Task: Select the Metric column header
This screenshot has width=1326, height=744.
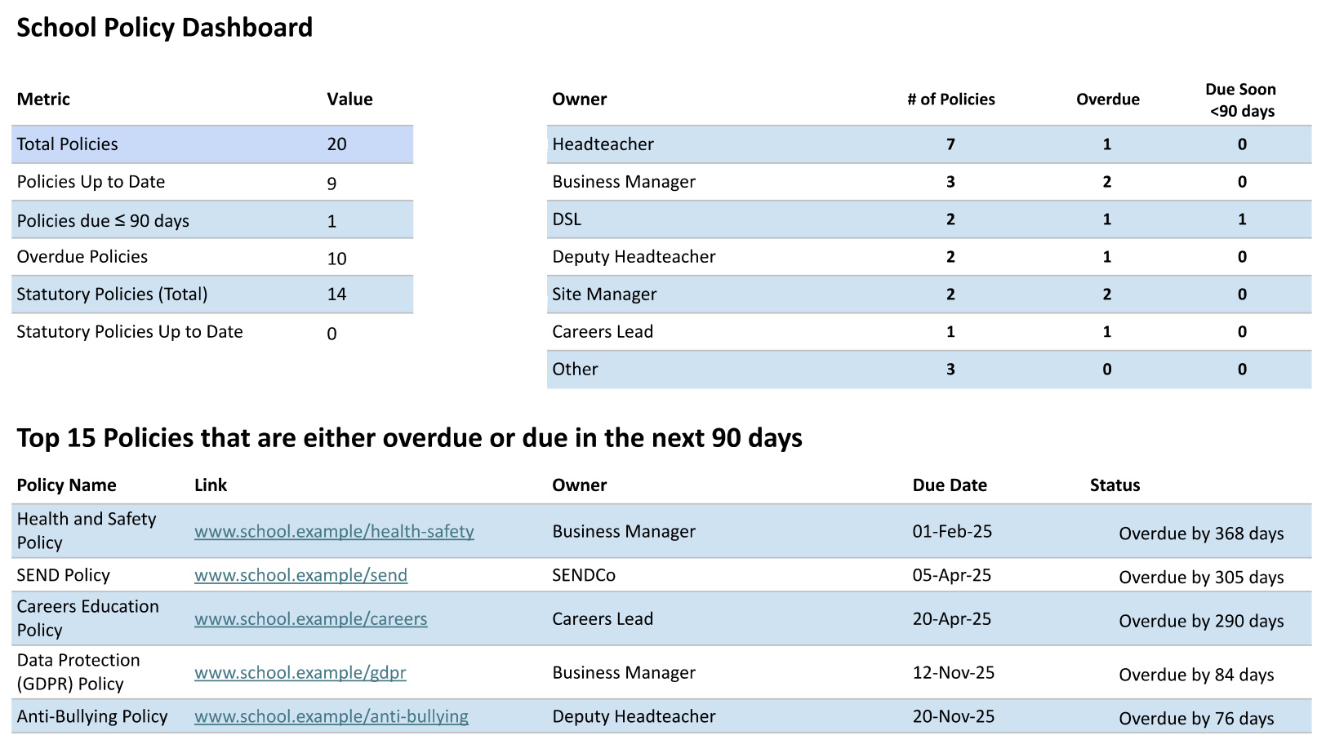Action: [x=43, y=100]
